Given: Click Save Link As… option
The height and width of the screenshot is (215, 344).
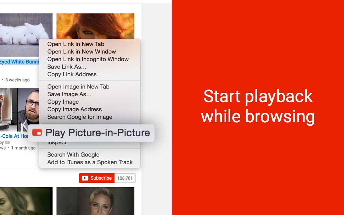Looking at the screenshot, I should (x=67, y=67).
